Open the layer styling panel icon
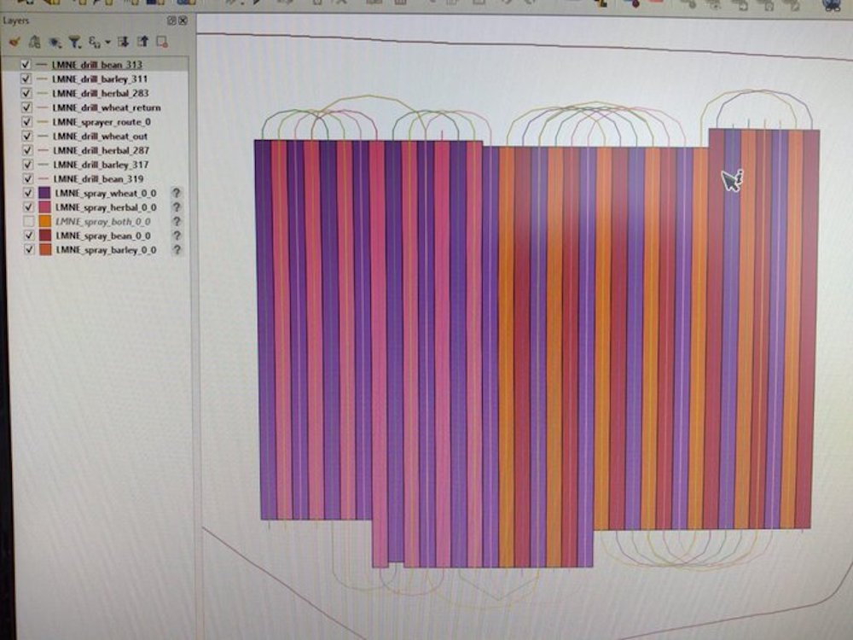The width and height of the screenshot is (853, 640). [x=15, y=41]
